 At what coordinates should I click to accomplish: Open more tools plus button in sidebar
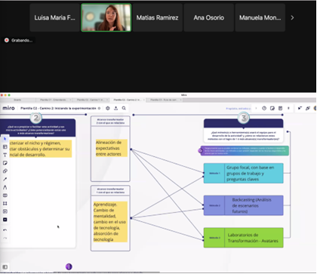click(x=5, y=220)
